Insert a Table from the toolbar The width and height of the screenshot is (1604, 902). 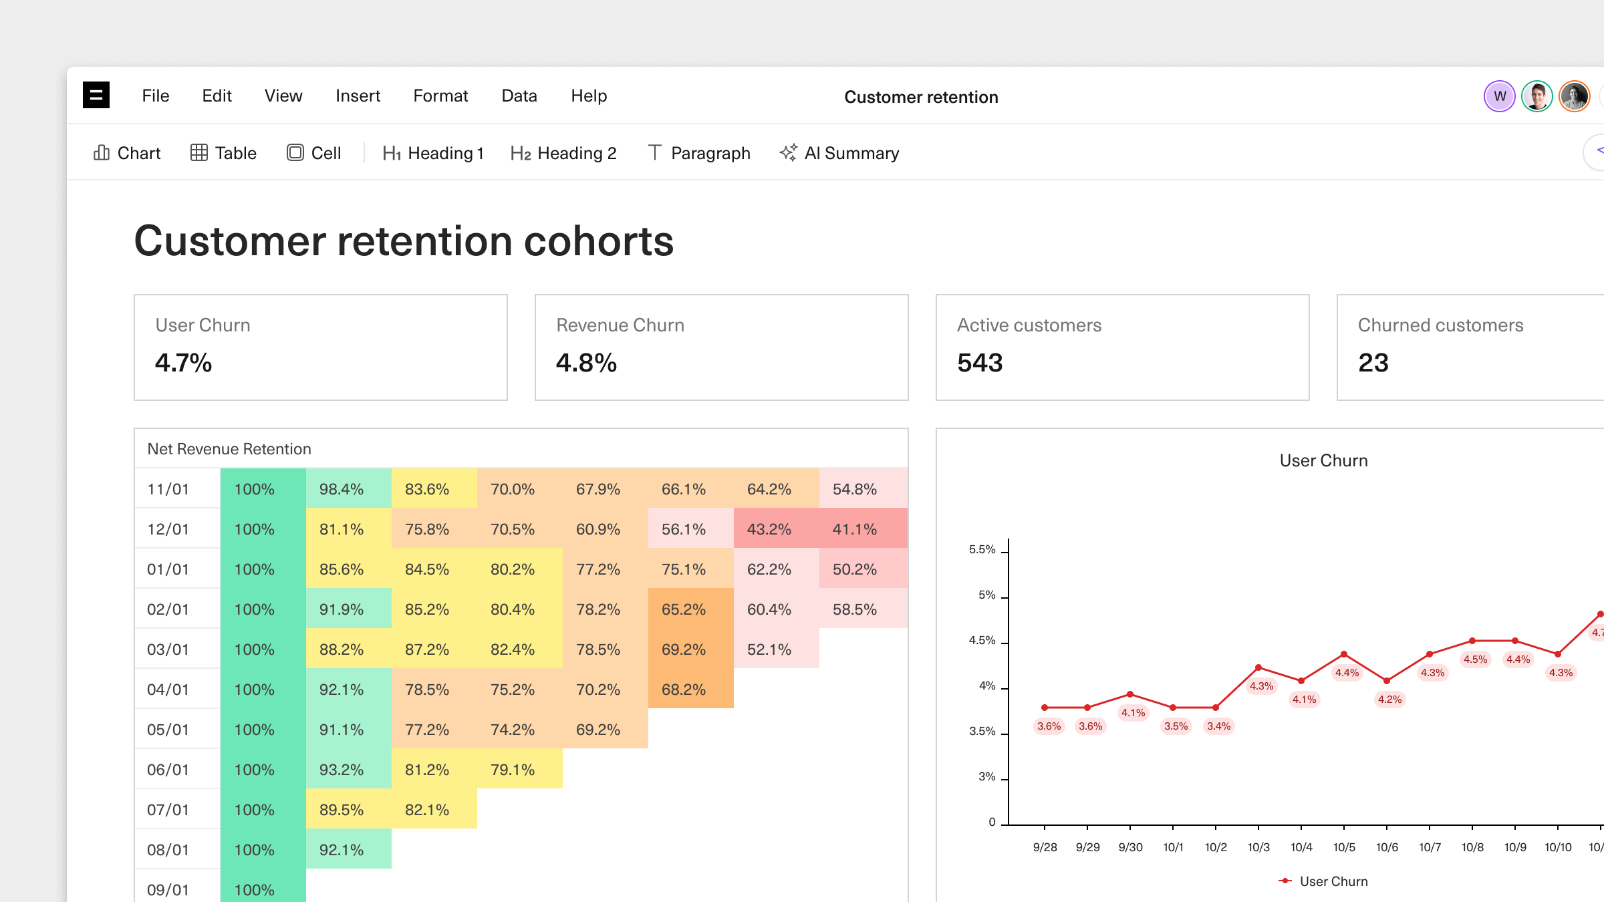223,153
